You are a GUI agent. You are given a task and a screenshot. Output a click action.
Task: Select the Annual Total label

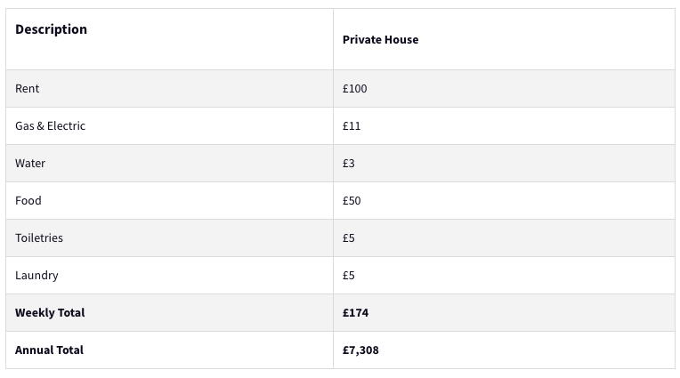49,350
